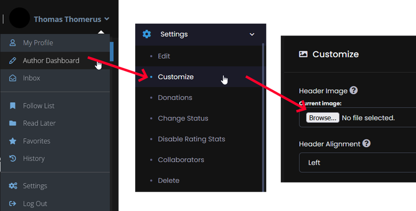Screen dimensions: 416x211
Task: Click the Read Later folder icon
Action: coord(12,123)
